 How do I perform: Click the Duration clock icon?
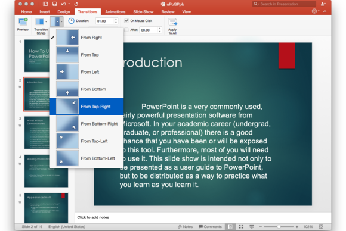(71, 21)
